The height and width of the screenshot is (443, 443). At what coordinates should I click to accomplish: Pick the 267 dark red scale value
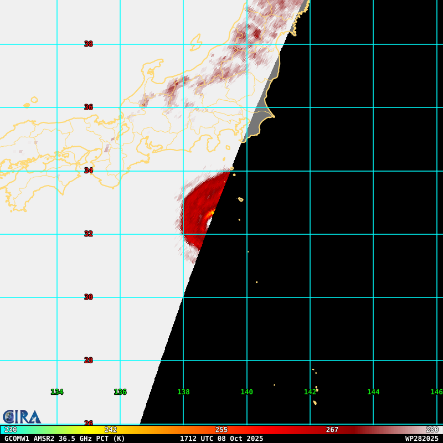click(332, 430)
